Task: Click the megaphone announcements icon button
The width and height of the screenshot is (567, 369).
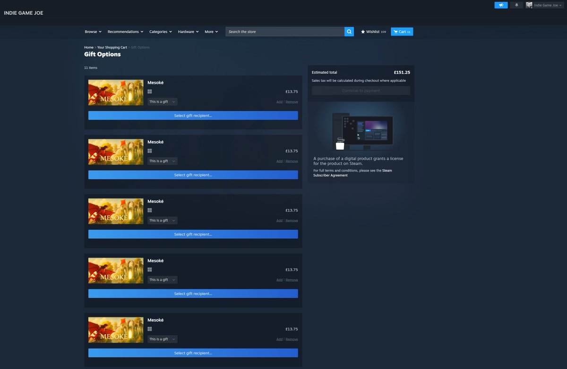Action: pos(501,5)
